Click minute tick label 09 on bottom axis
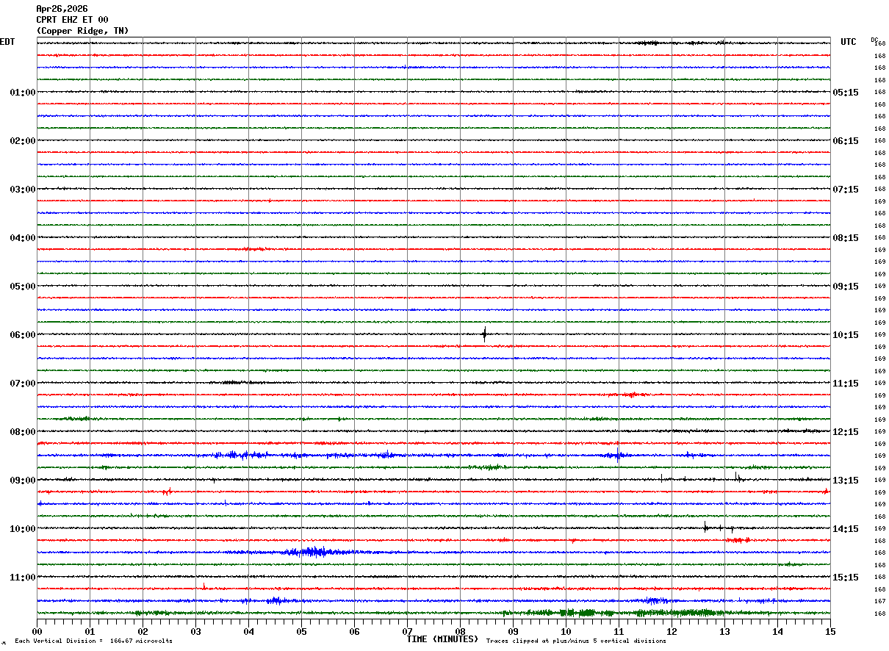The width and height of the screenshot is (889, 651). pyautogui.click(x=513, y=631)
